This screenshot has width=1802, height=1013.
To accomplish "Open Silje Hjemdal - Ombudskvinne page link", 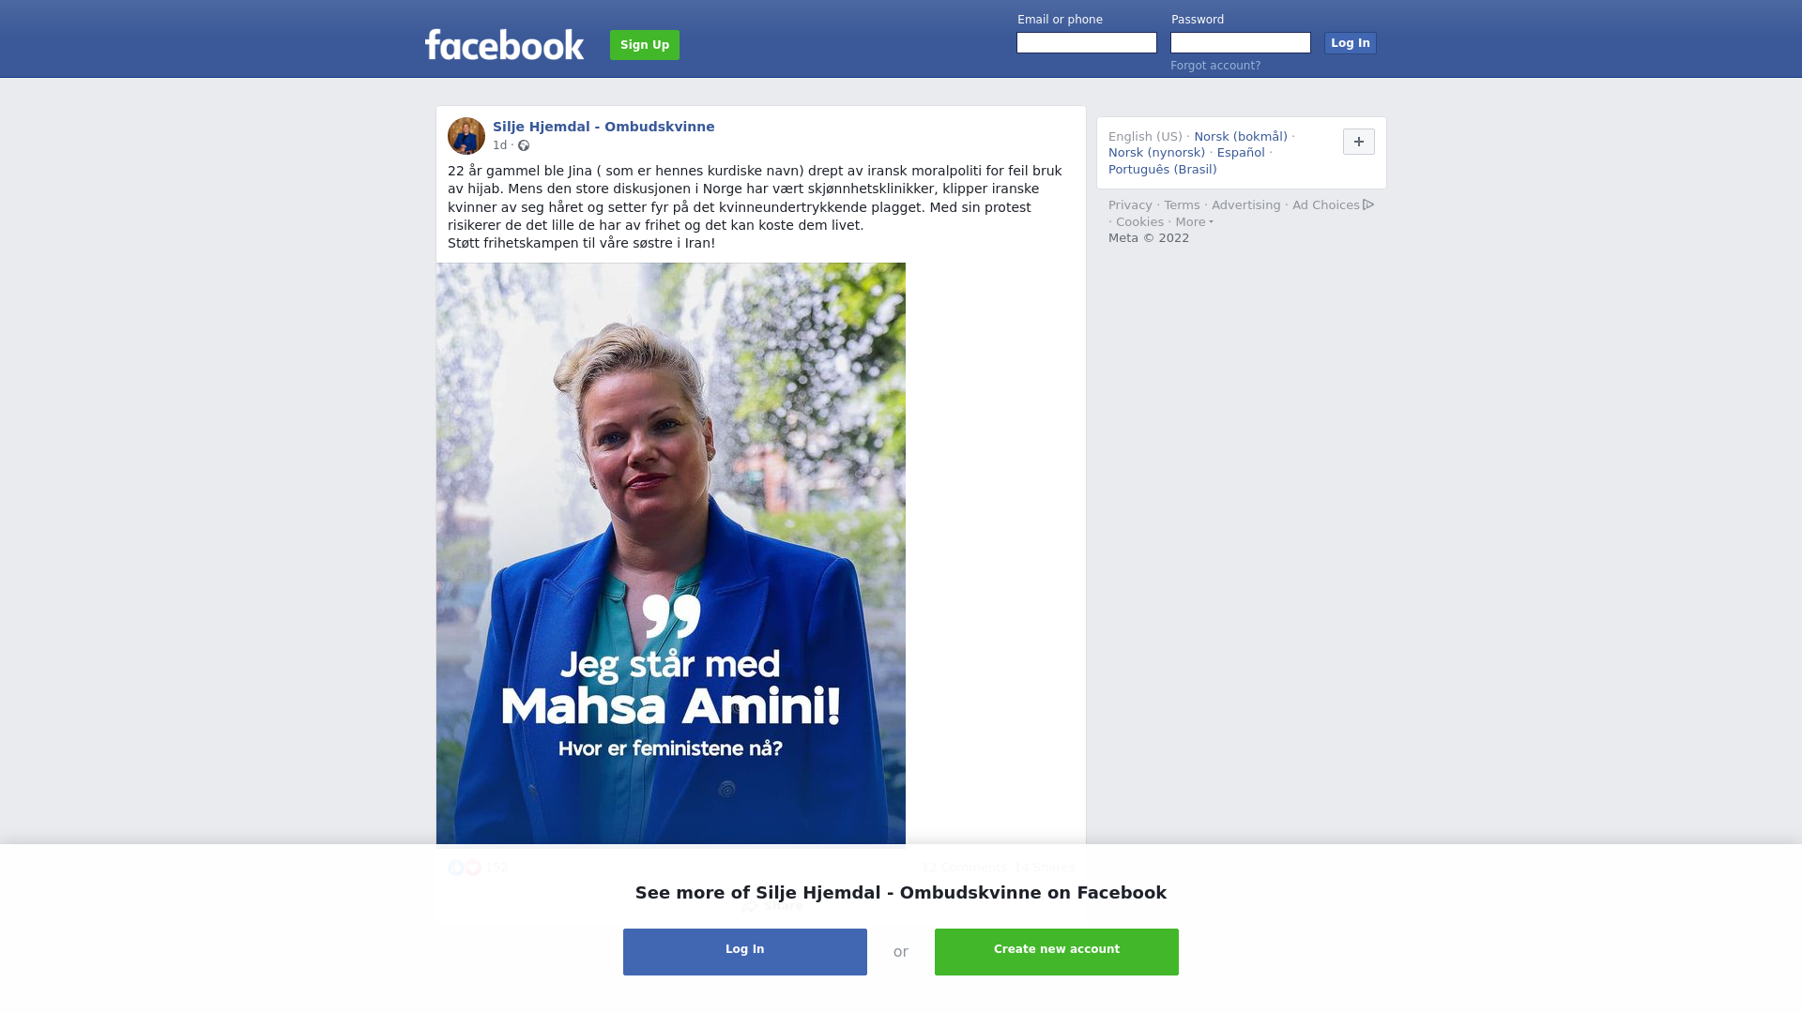I will click(603, 127).
